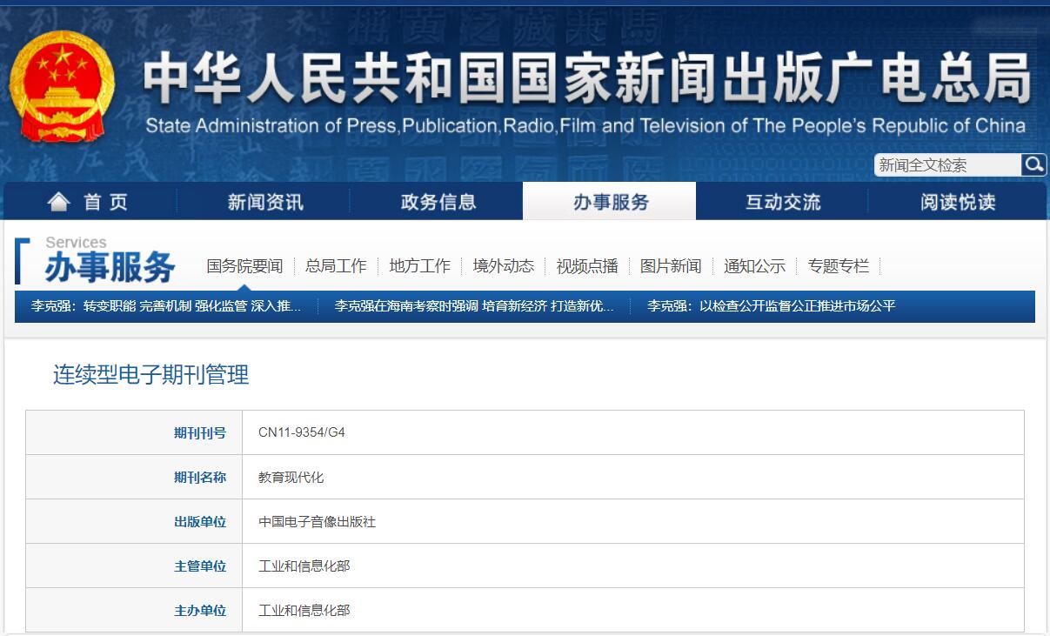The height and width of the screenshot is (636, 1050).
Task: Open the 新闻资讯 navigation tab
Action: [x=265, y=202]
